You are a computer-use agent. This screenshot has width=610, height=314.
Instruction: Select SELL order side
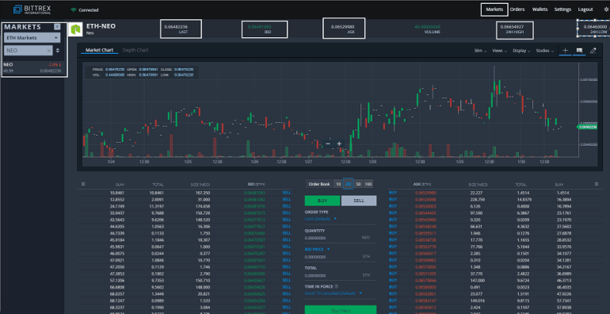pos(359,201)
